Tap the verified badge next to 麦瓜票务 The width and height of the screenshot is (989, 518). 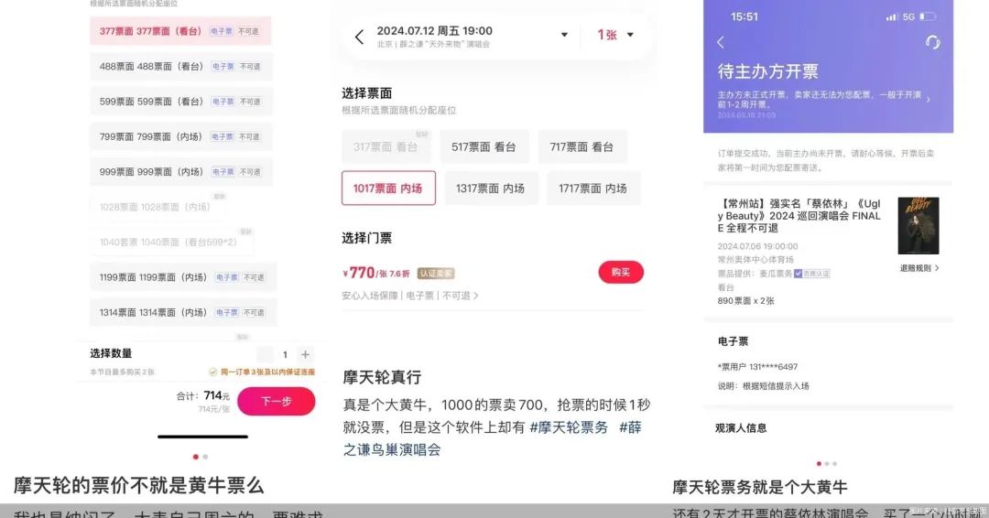pyautogui.click(x=811, y=274)
